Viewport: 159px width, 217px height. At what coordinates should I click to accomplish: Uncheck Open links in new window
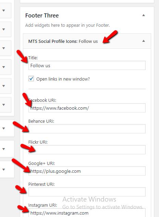coord(31,79)
